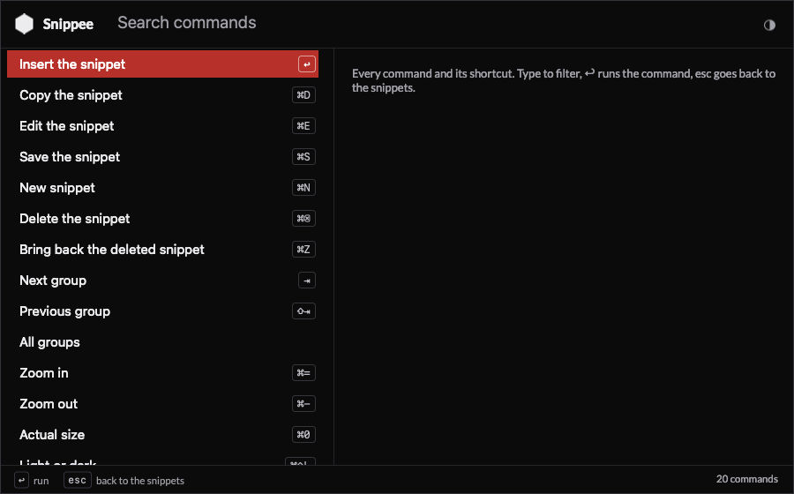Screen dimensions: 794x494
Task: Select the Edit the snippet command
Action: point(162,125)
